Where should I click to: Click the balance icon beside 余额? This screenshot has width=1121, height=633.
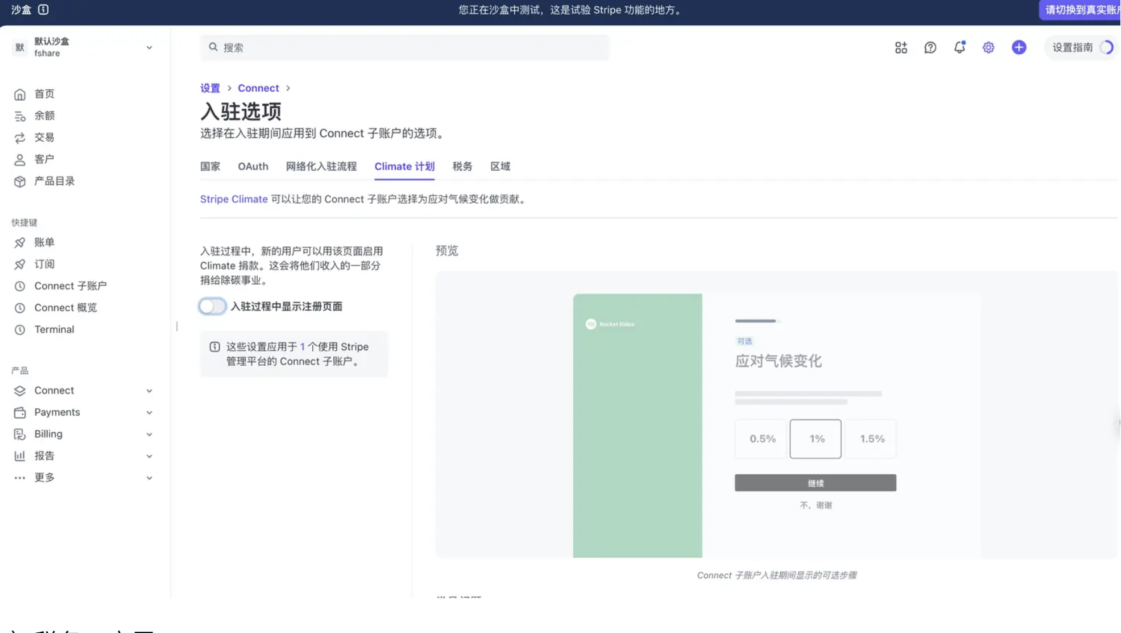pyautogui.click(x=20, y=116)
